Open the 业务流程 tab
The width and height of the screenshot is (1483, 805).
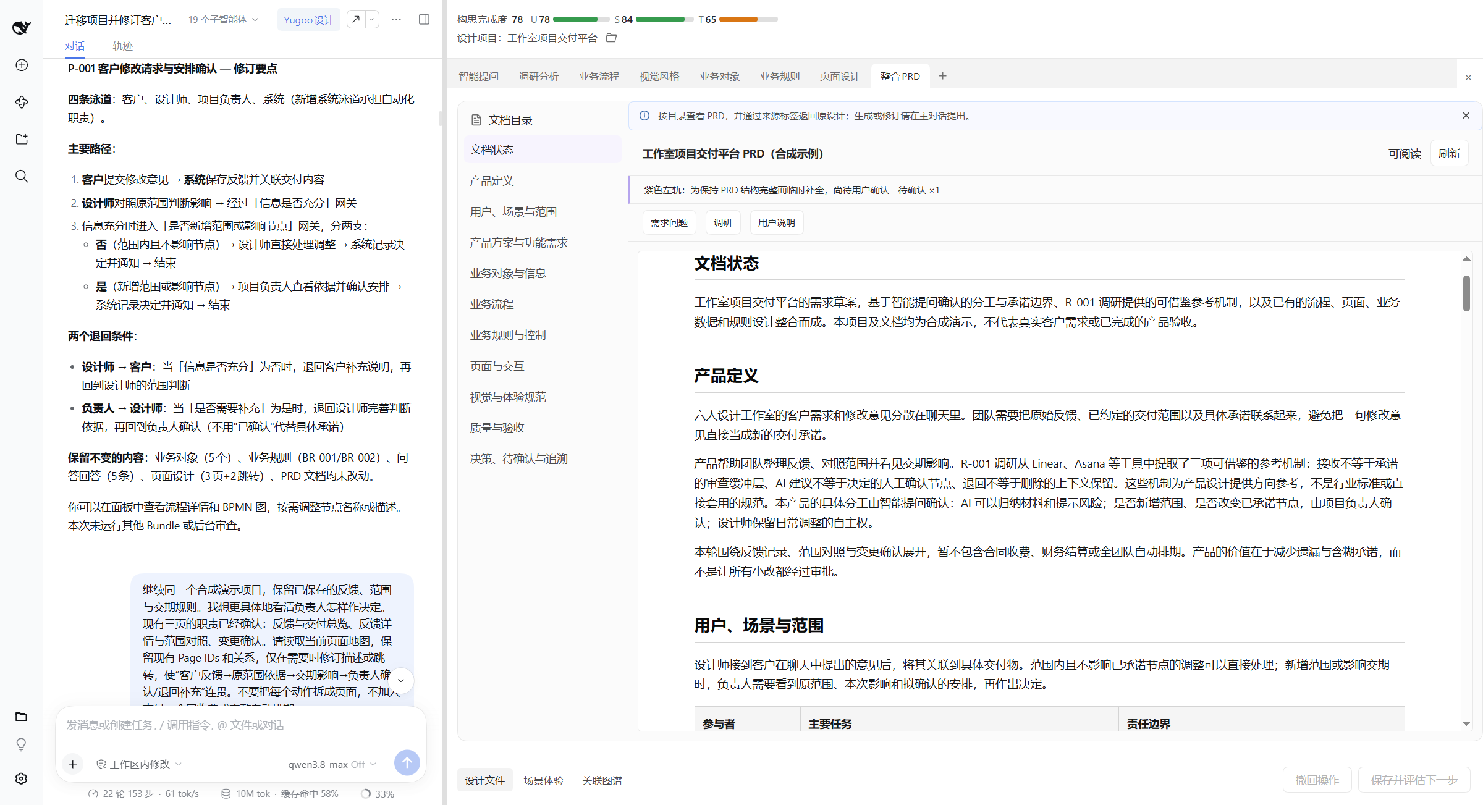599,76
